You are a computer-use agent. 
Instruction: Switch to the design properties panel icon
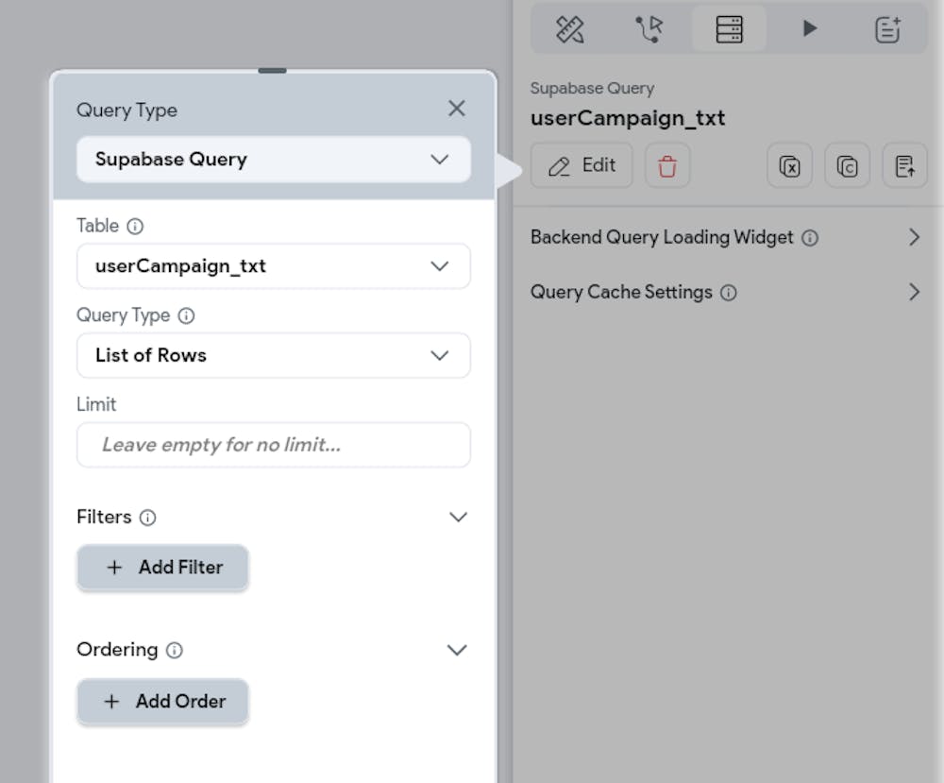click(567, 28)
